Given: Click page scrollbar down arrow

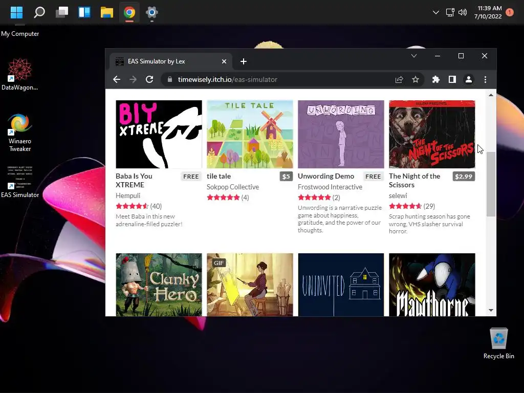Looking at the screenshot, I should [491, 310].
